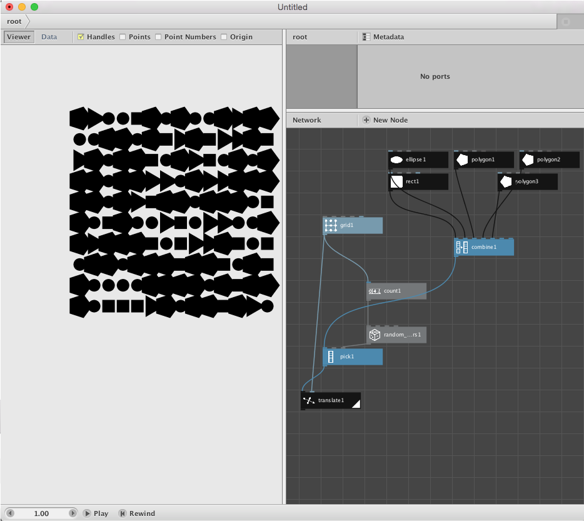The height and width of the screenshot is (521, 584).
Task: Select the rect1 node icon
Action: coord(396,182)
